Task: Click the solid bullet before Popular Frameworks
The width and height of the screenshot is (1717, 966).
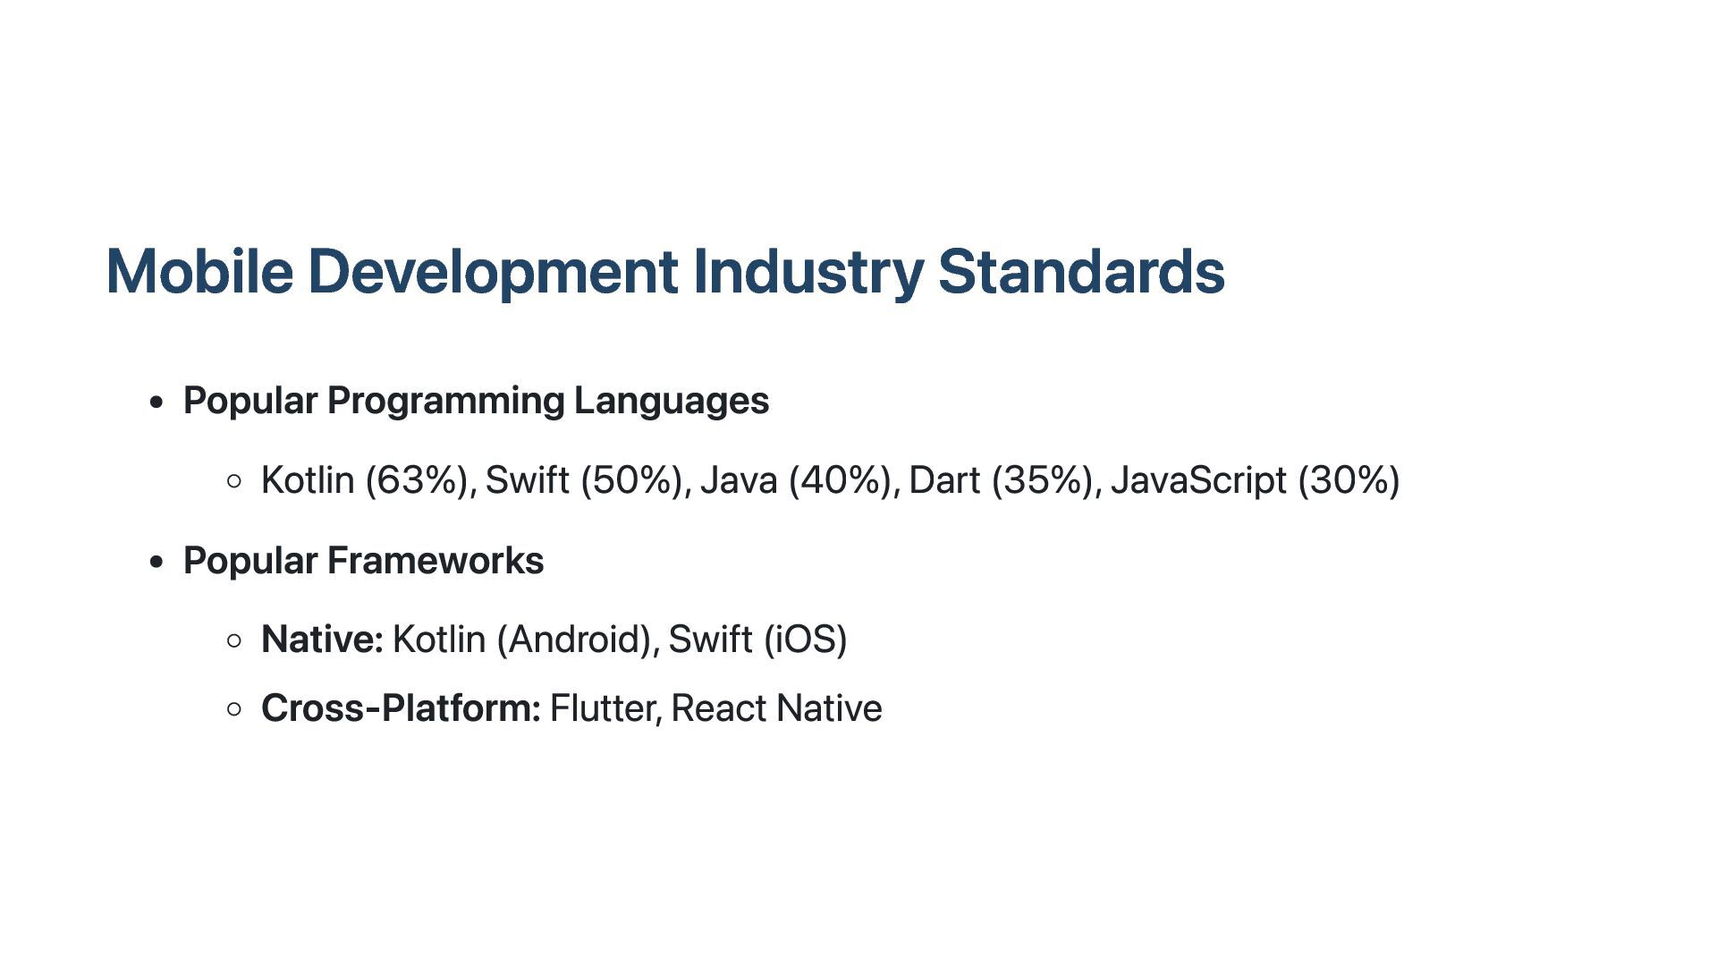Action: click(157, 563)
